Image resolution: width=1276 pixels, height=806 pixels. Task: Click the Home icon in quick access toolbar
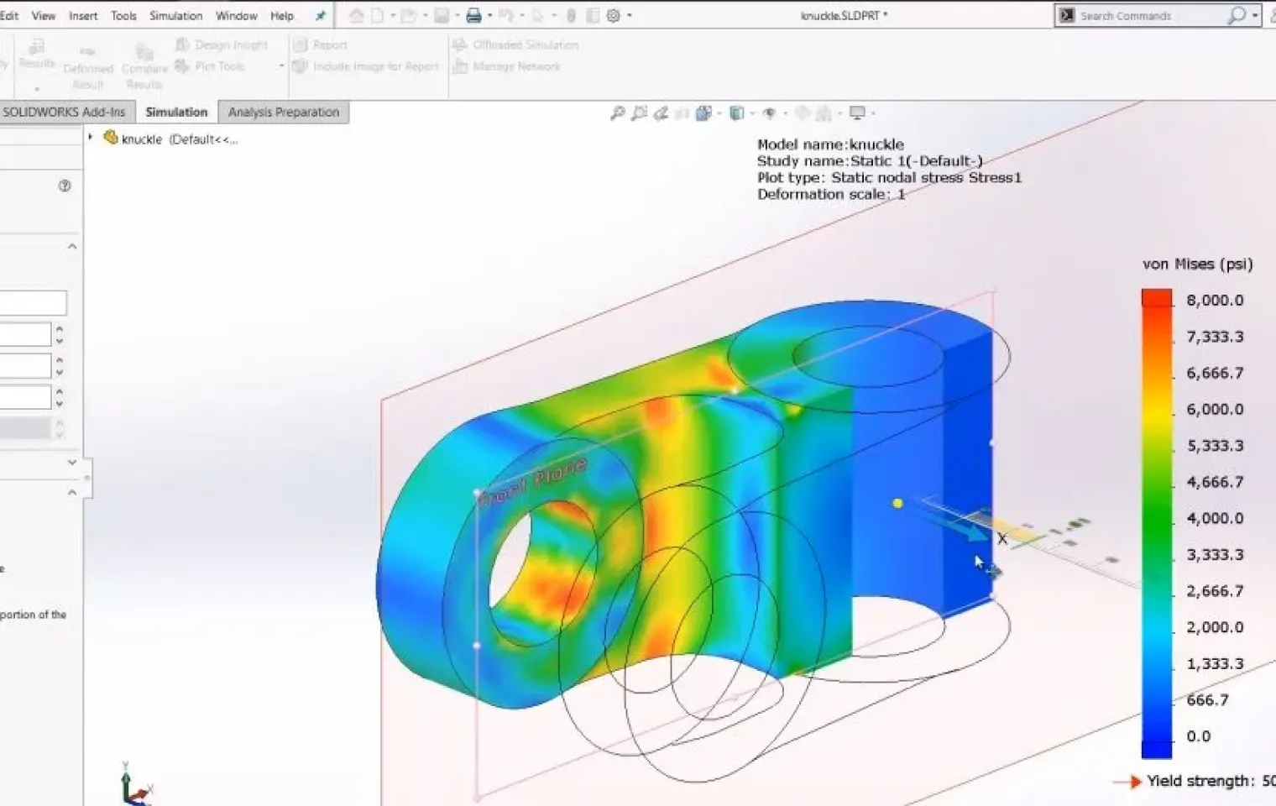click(357, 15)
